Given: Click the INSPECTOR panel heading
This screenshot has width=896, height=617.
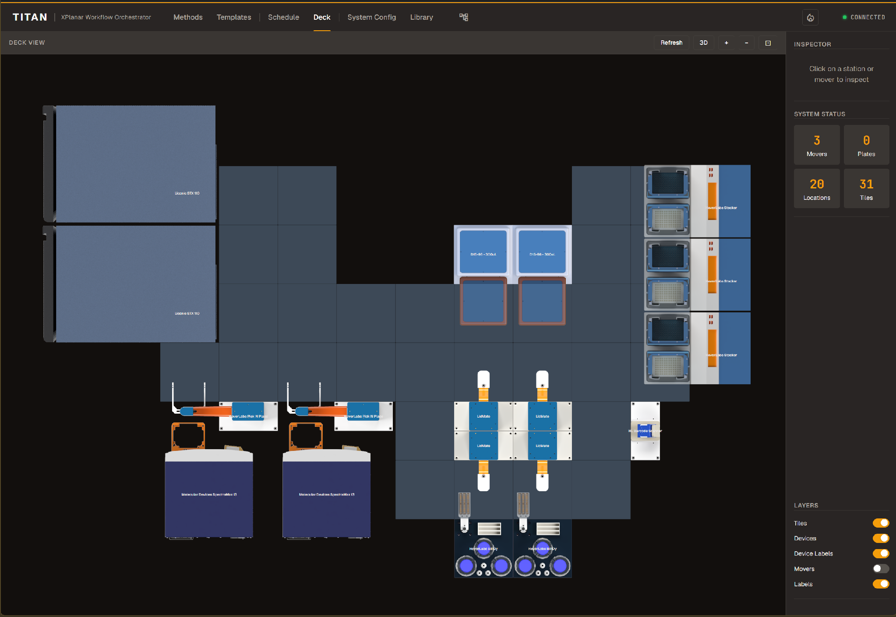Looking at the screenshot, I should pos(812,44).
